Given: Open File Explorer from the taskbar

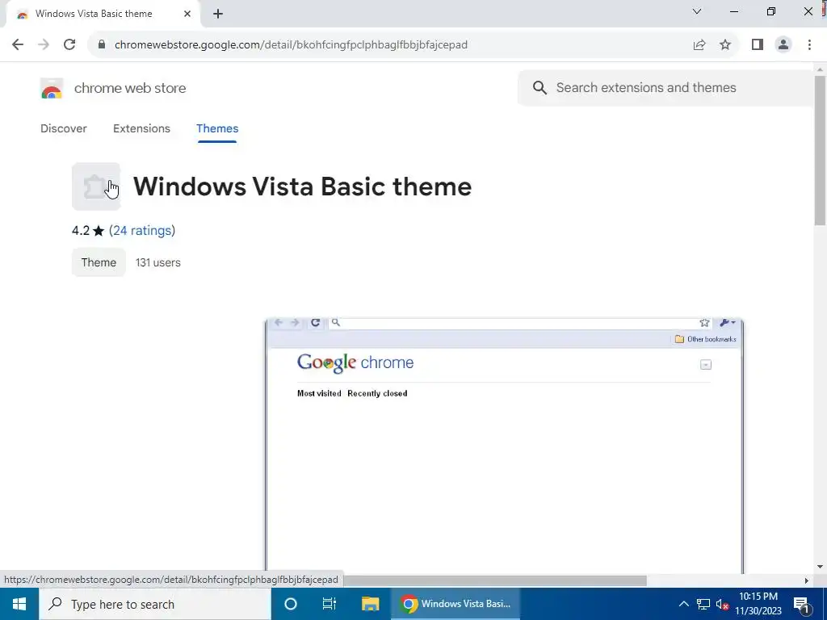Looking at the screenshot, I should click(x=370, y=604).
